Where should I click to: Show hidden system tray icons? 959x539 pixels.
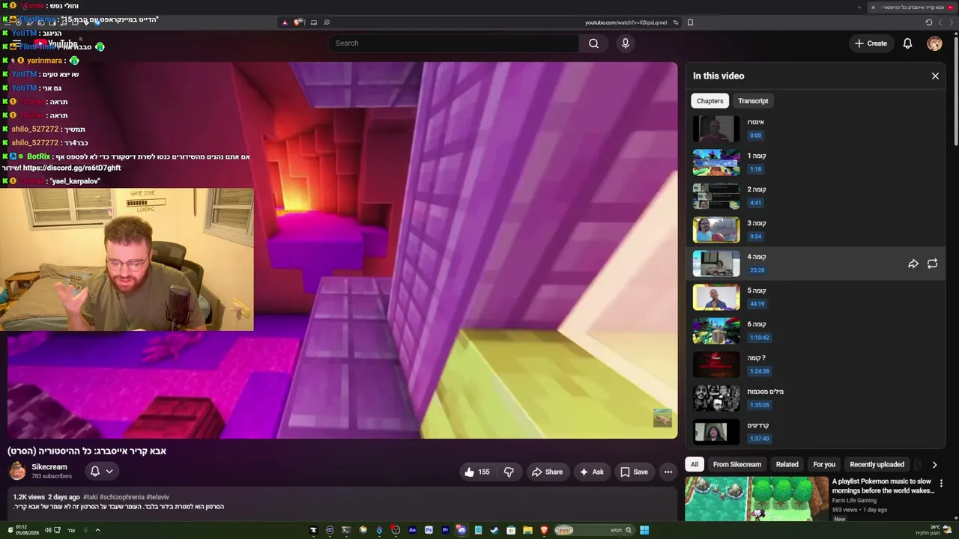[97, 531]
